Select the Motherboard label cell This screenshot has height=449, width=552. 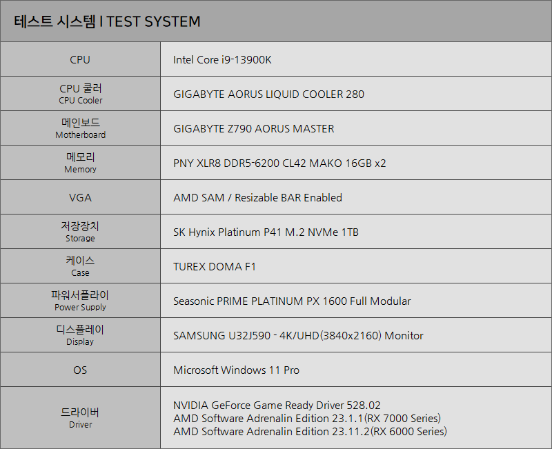[80, 128]
